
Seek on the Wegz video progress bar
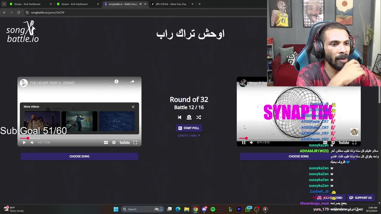click(299, 138)
